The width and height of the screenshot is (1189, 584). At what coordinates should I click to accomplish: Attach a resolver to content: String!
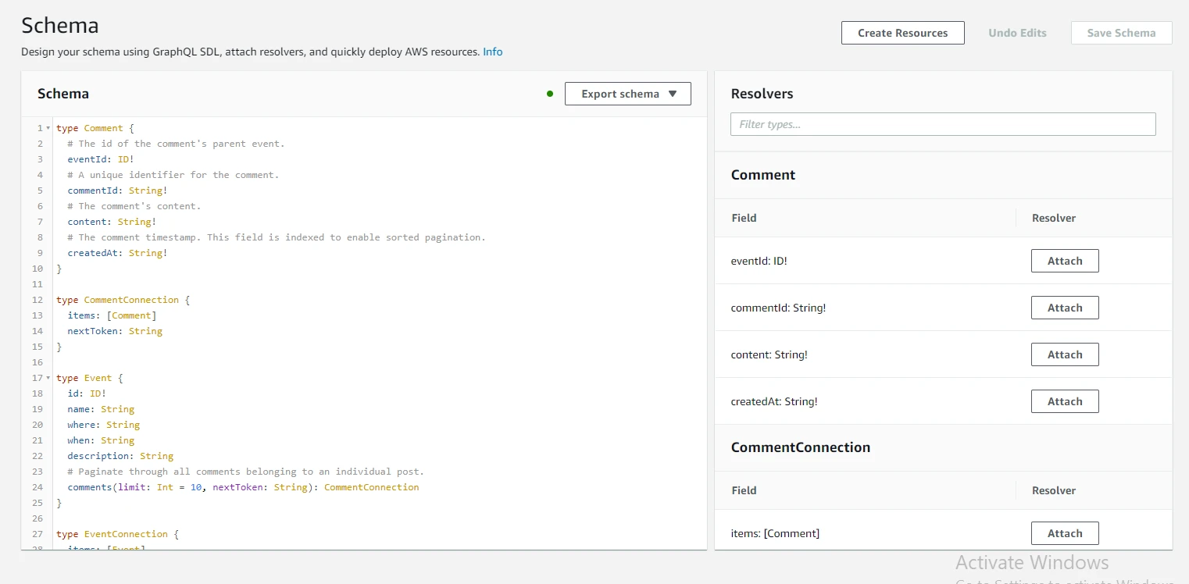(1064, 354)
